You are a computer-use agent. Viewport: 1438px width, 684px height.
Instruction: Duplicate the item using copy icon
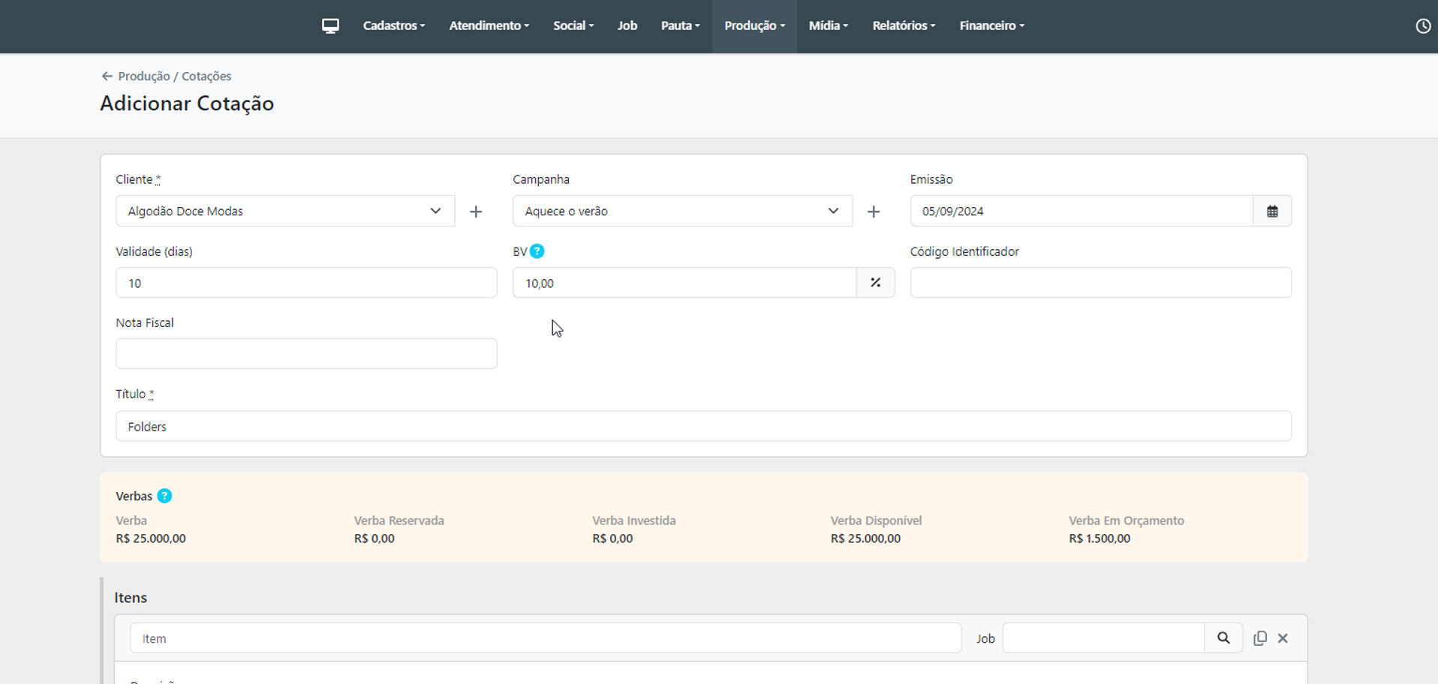pos(1260,638)
